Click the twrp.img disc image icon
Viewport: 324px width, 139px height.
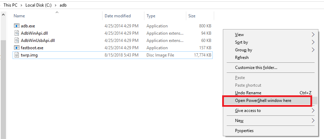pos(17,55)
